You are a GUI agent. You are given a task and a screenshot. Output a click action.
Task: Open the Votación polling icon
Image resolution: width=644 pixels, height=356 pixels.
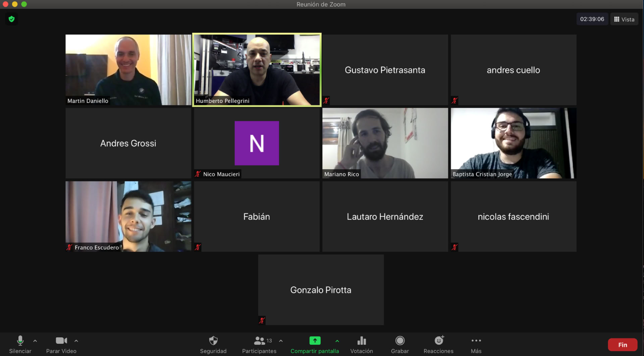[x=361, y=341]
